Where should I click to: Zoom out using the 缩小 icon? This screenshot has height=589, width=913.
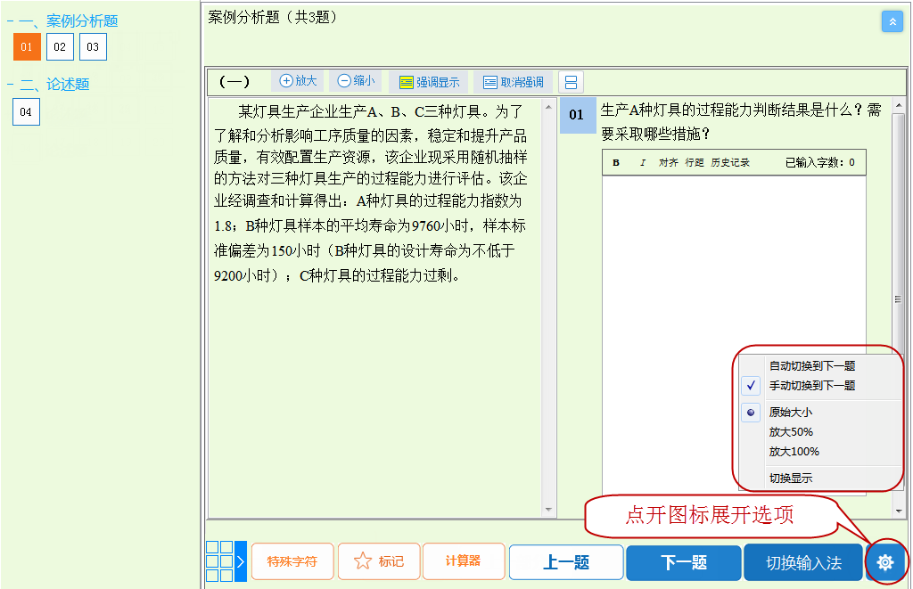(x=355, y=81)
